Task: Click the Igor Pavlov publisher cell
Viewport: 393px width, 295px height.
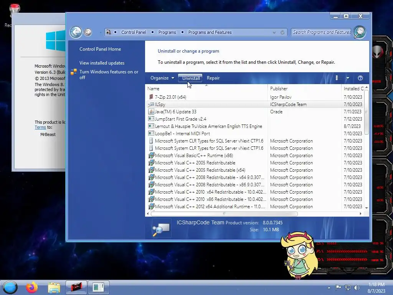Action: tap(281, 97)
